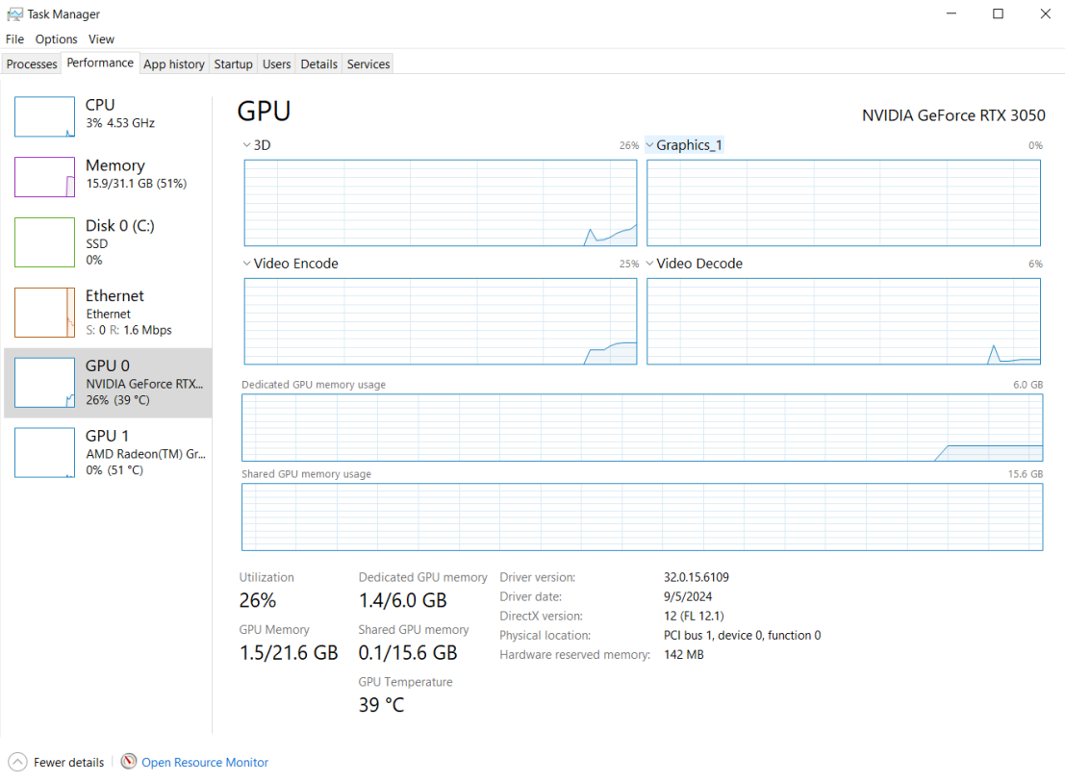This screenshot has height=782, width=1065.
Task: Select the CPU usage mini graph
Action: pyautogui.click(x=44, y=116)
